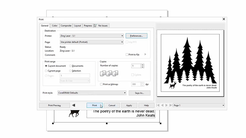Open the Print style dropdown

point(124,93)
